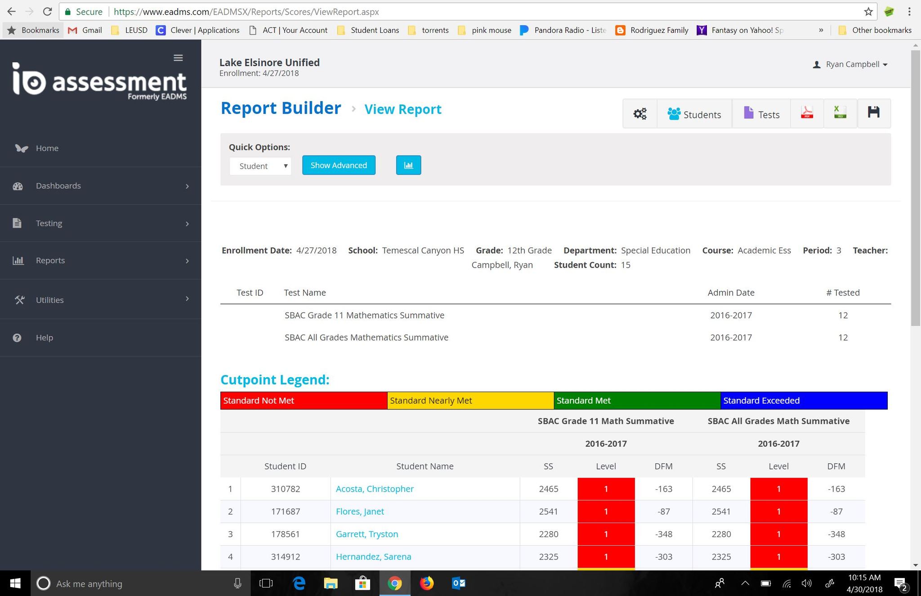Image resolution: width=921 pixels, height=596 pixels.
Task: Open the Student quick options dropdown
Action: 260,166
